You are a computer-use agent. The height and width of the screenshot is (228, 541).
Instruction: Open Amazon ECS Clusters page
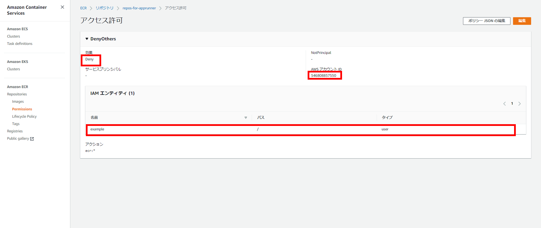click(14, 36)
